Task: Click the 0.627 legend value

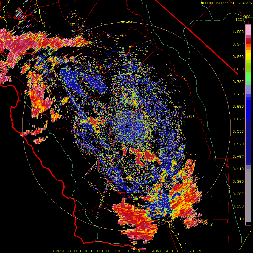Action: (238, 119)
